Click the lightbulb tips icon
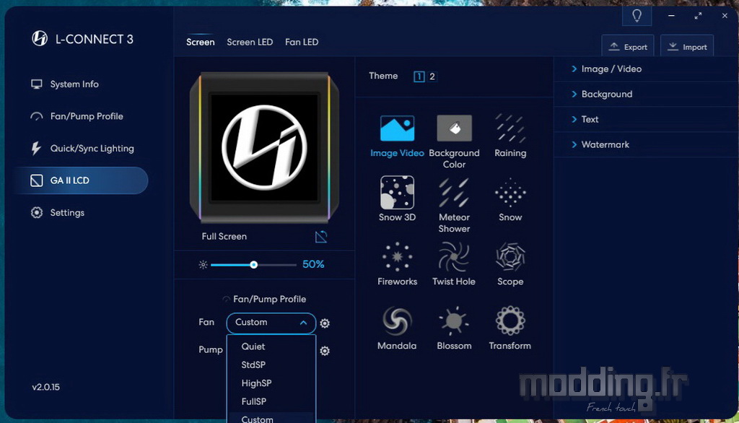Screen dimensions: 739x423 (x=637, y=16)
